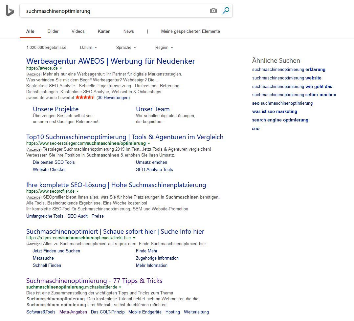The width and height of the screenshot is (354, 321).
Task: Open Weiterleitung sublink
Action: tap(196, 312)
